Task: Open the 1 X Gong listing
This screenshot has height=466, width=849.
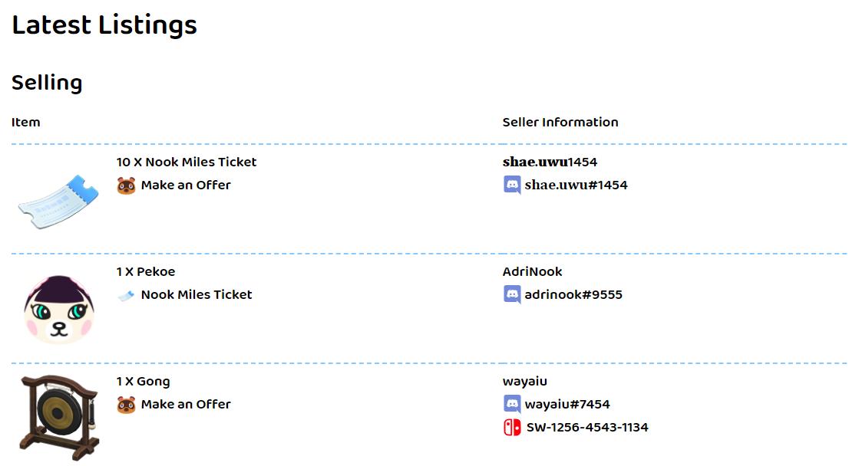Action: coord(144,382)
